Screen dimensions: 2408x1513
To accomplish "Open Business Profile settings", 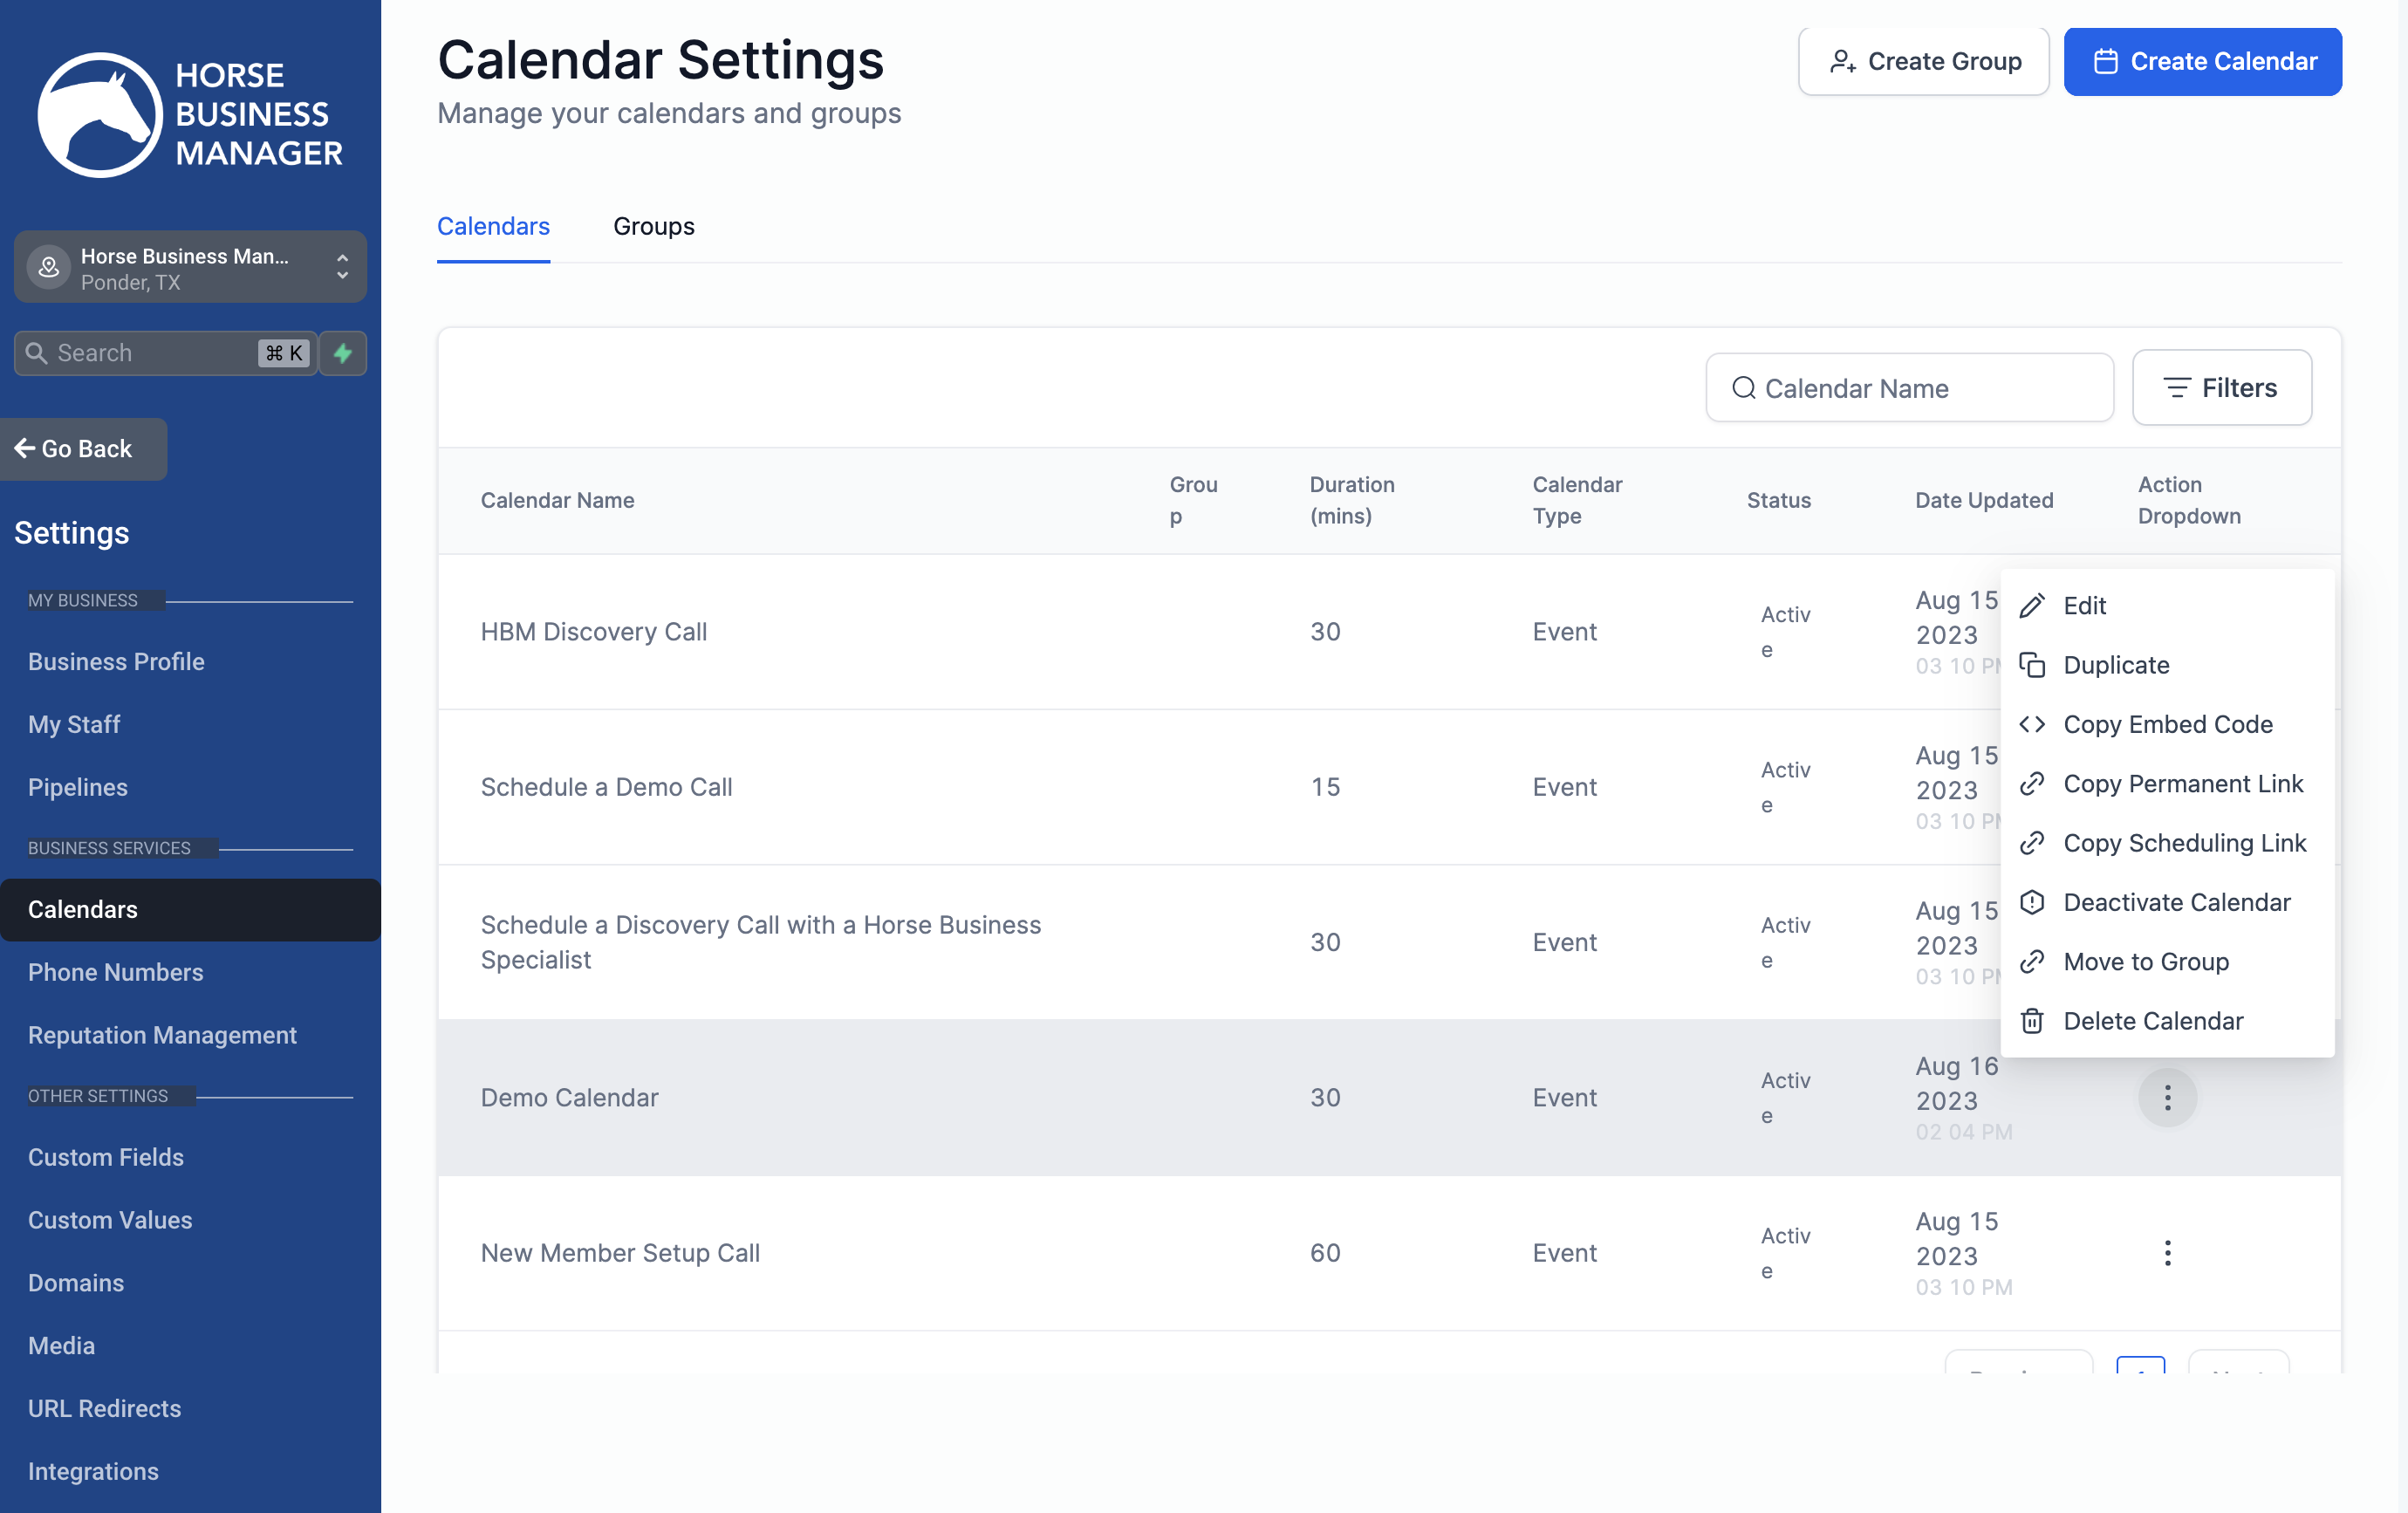I will pos(116,661).
